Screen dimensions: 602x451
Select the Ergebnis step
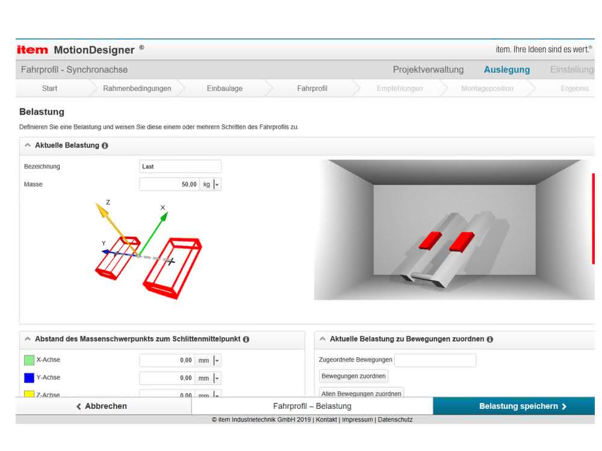(575, 88)
